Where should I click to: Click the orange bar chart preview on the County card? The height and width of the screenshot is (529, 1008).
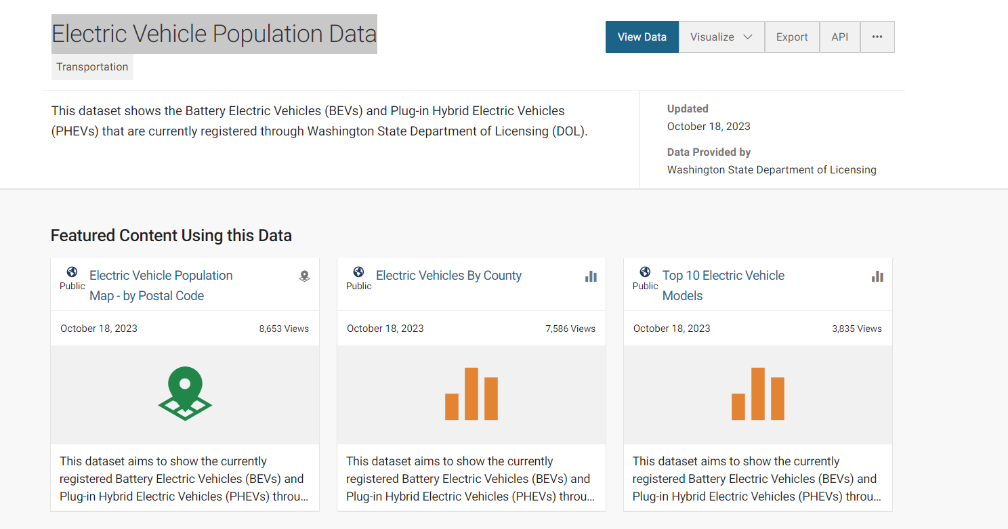(x=471, y=394)
